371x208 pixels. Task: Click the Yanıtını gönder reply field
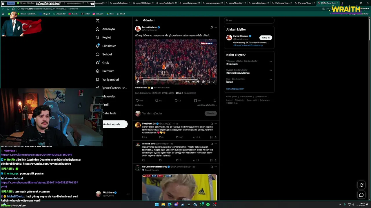coord(172,114)
